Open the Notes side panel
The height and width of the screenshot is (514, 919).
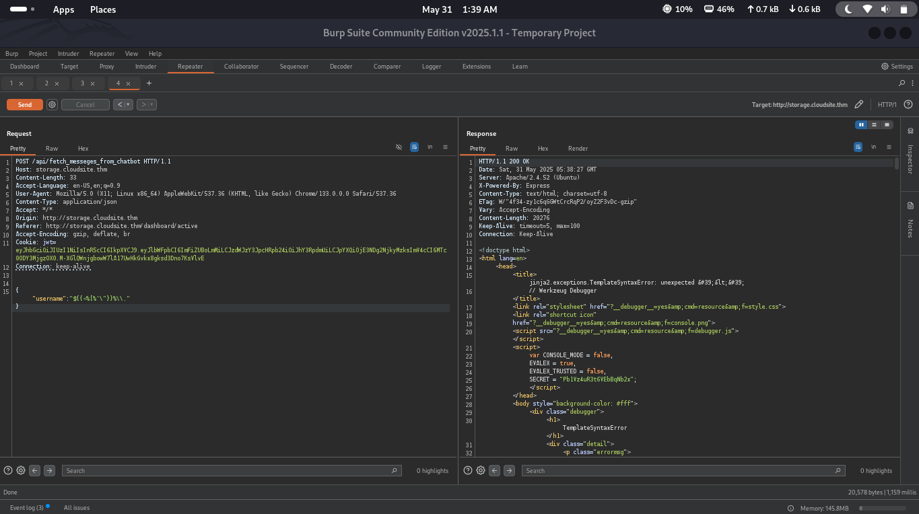coord(910,221)
